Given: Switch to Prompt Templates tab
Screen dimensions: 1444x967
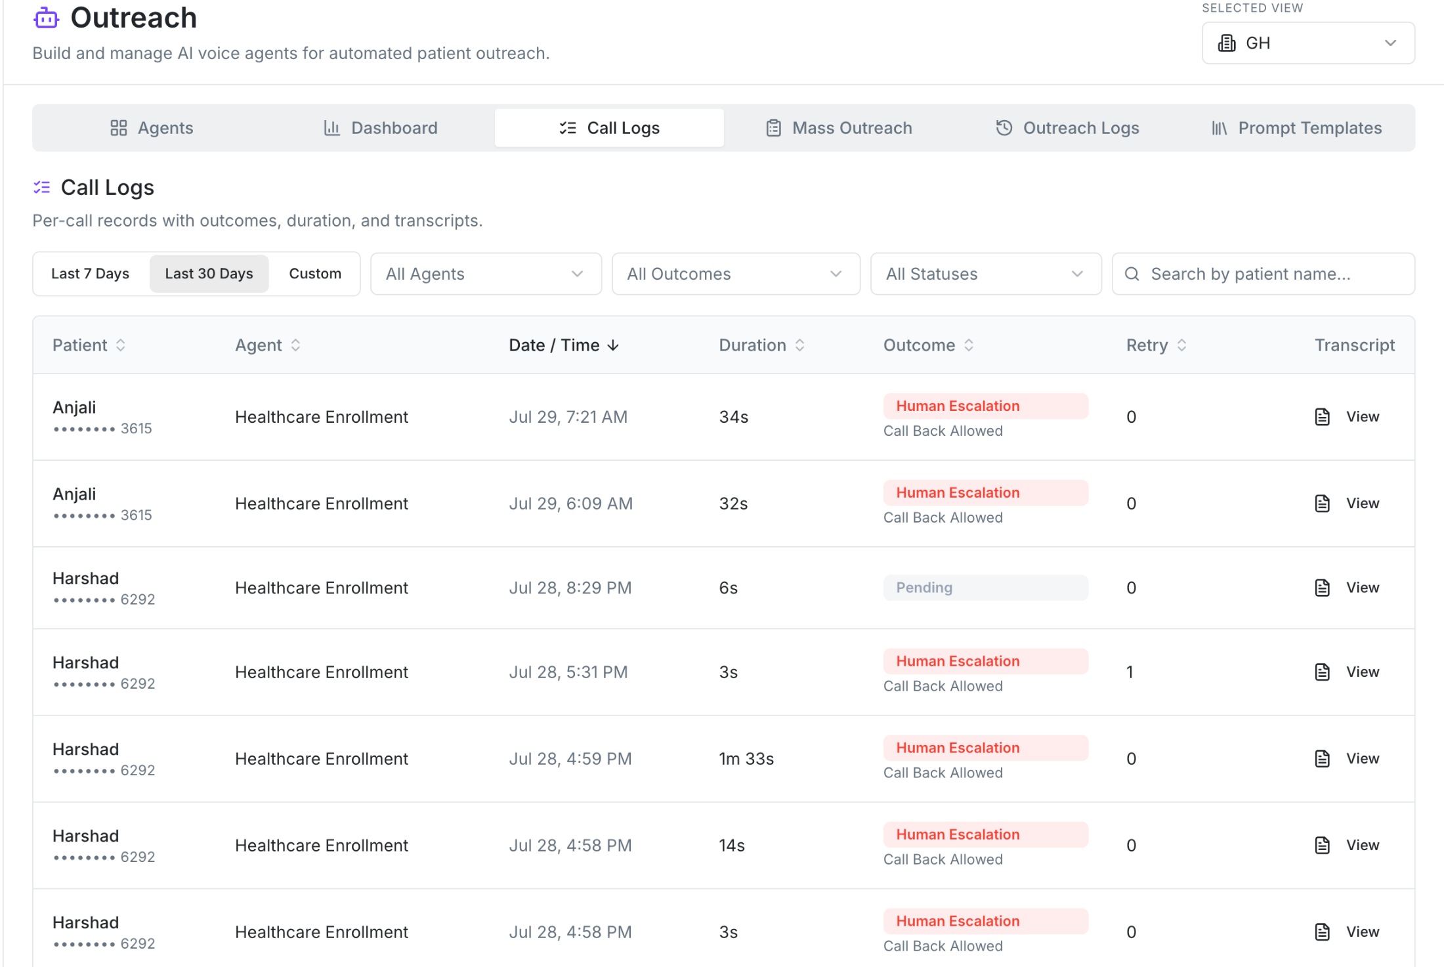Looking at the screenshot, I should (x=1296, y=128).
